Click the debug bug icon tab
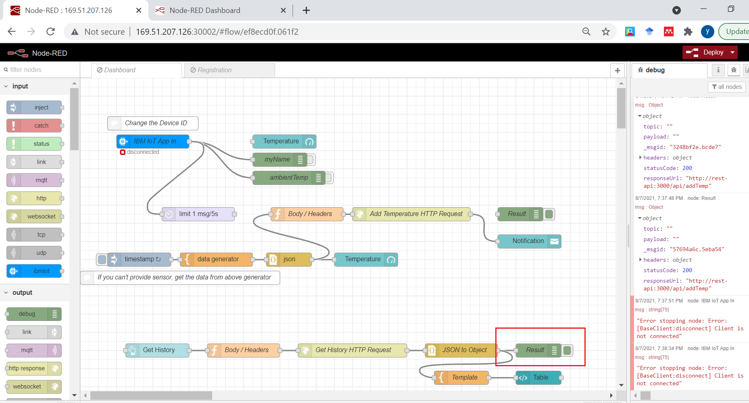This screenshot has height=403, width=749. (734, 70)
